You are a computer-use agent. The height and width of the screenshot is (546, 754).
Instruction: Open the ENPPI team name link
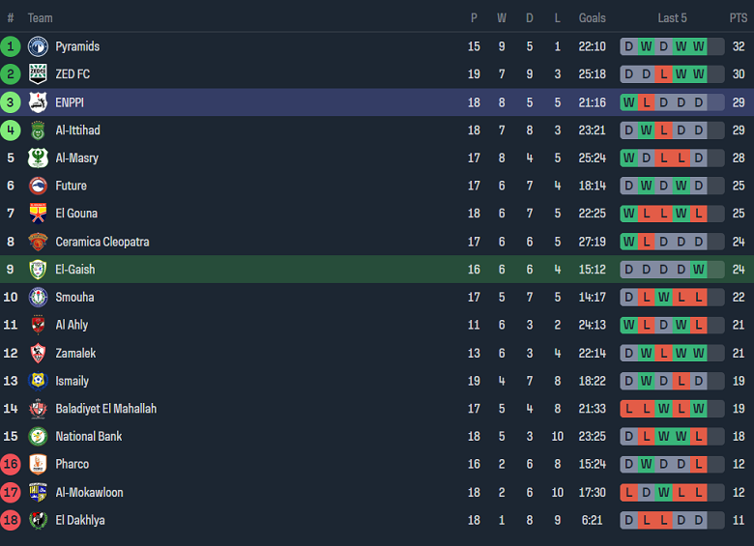click(70, 102)
